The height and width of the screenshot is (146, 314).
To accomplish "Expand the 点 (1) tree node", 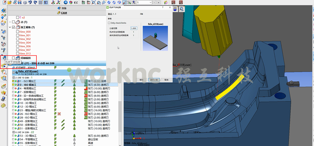I will click(x=10, y=22).
